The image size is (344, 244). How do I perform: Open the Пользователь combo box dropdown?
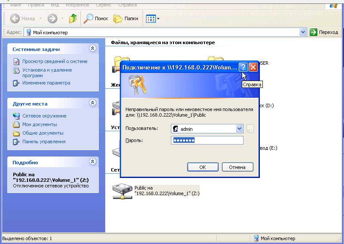click(x=239, y=129)
